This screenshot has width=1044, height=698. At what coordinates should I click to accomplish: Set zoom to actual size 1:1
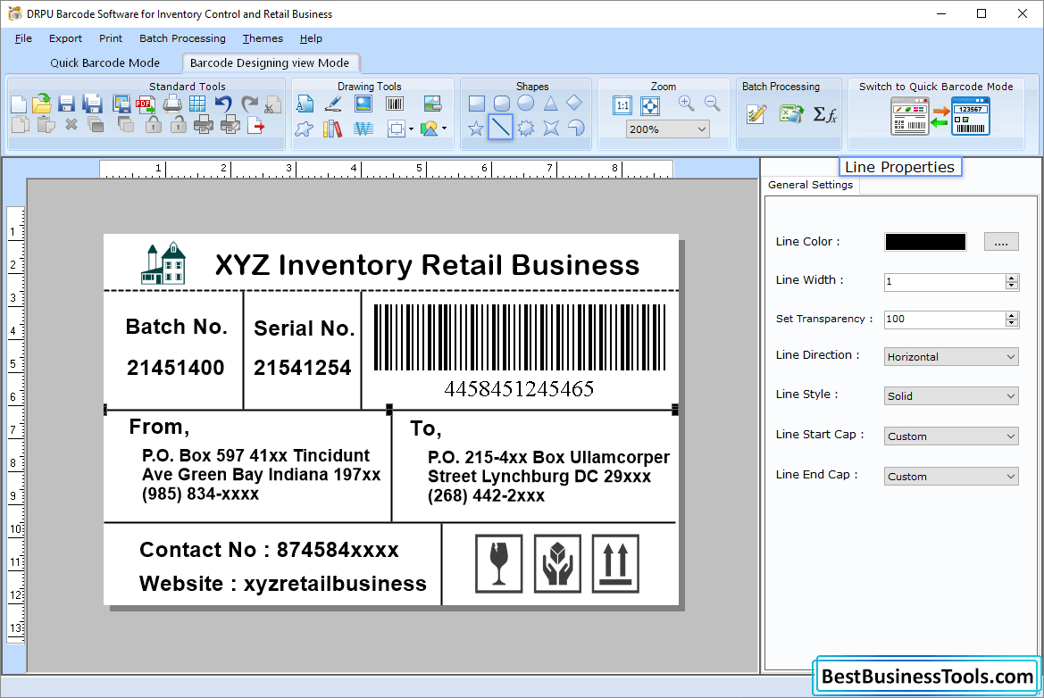click(622, 105)
